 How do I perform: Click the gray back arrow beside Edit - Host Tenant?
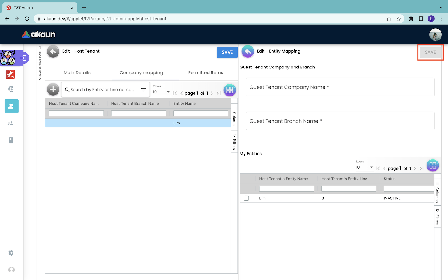(53, 52)
